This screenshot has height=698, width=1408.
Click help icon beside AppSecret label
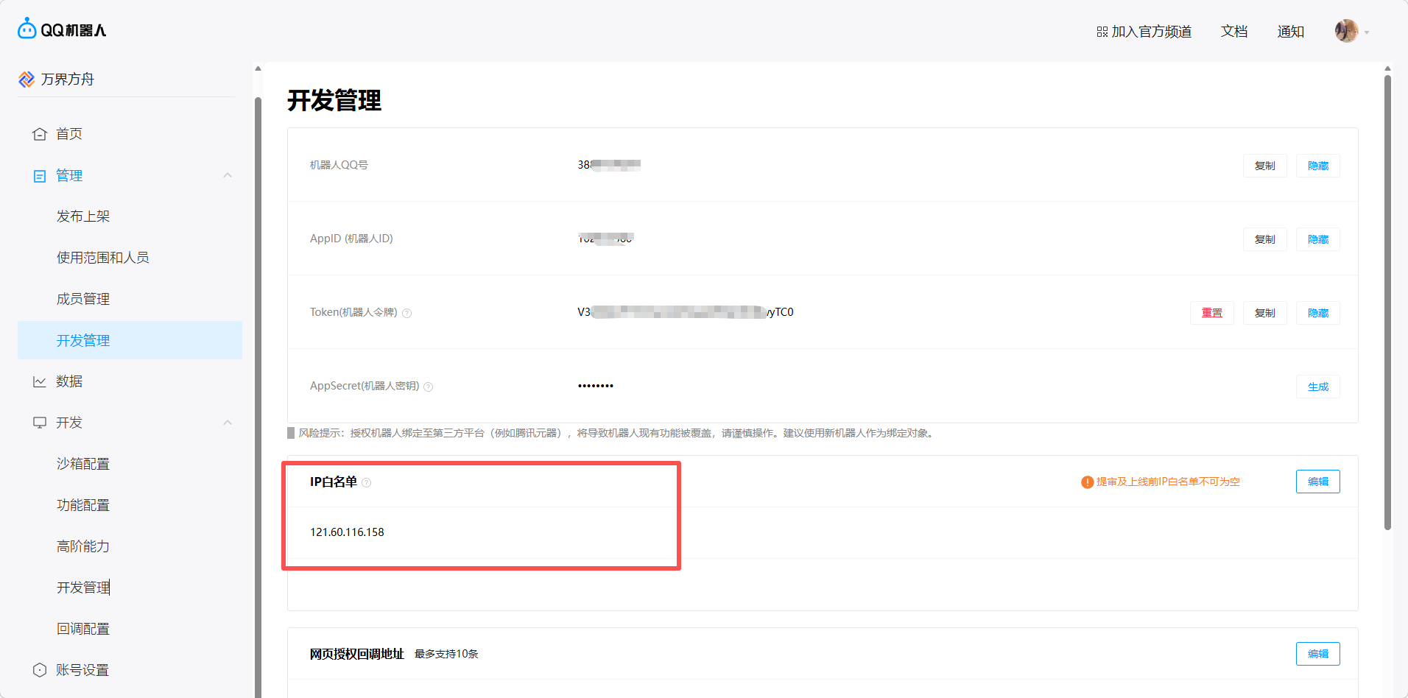coord(429,387)
